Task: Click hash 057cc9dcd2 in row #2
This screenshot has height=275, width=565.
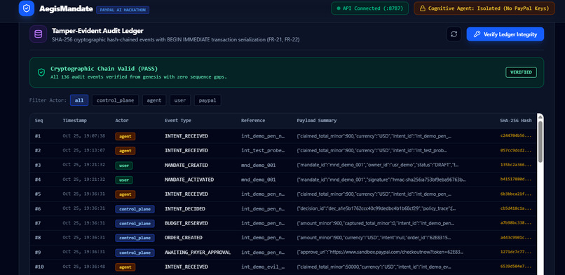Action: [516, 150]
